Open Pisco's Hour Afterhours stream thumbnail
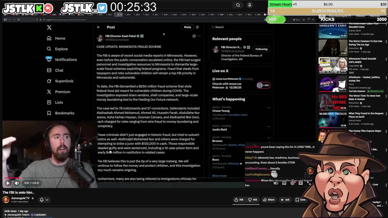The height and width of the screenshot is (218, 388). point(333,84)
